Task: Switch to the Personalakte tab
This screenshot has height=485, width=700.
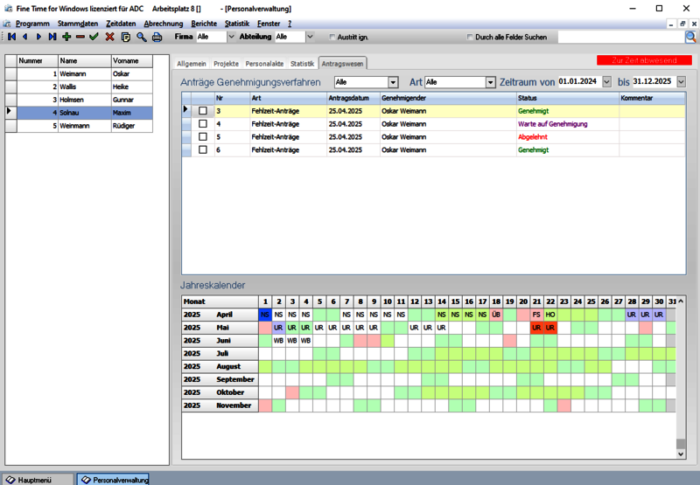Action: coord(264,64)
